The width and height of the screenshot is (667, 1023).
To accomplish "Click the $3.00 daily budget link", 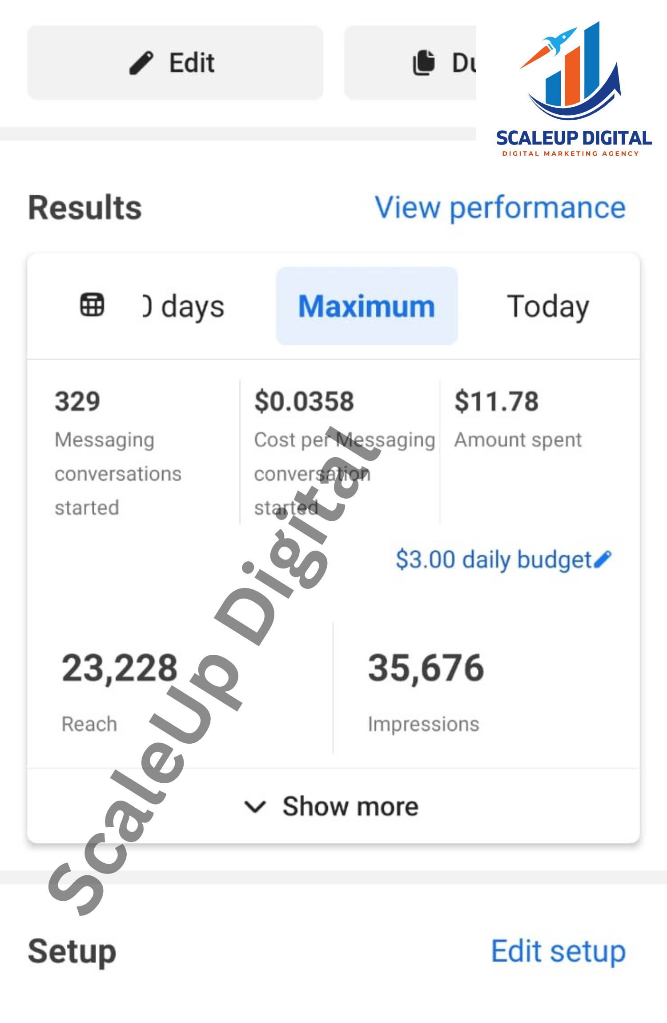I will pos(493,559).
